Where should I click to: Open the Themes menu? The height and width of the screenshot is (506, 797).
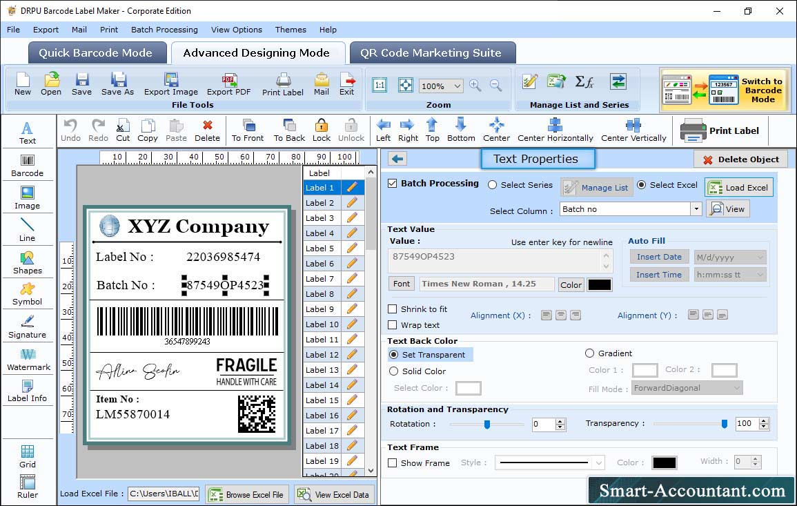(291, 30)
